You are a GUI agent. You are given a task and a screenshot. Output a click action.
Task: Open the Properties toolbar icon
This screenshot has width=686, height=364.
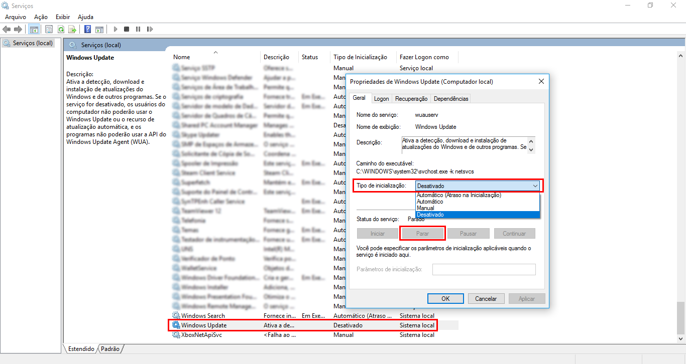pos(49,29)
